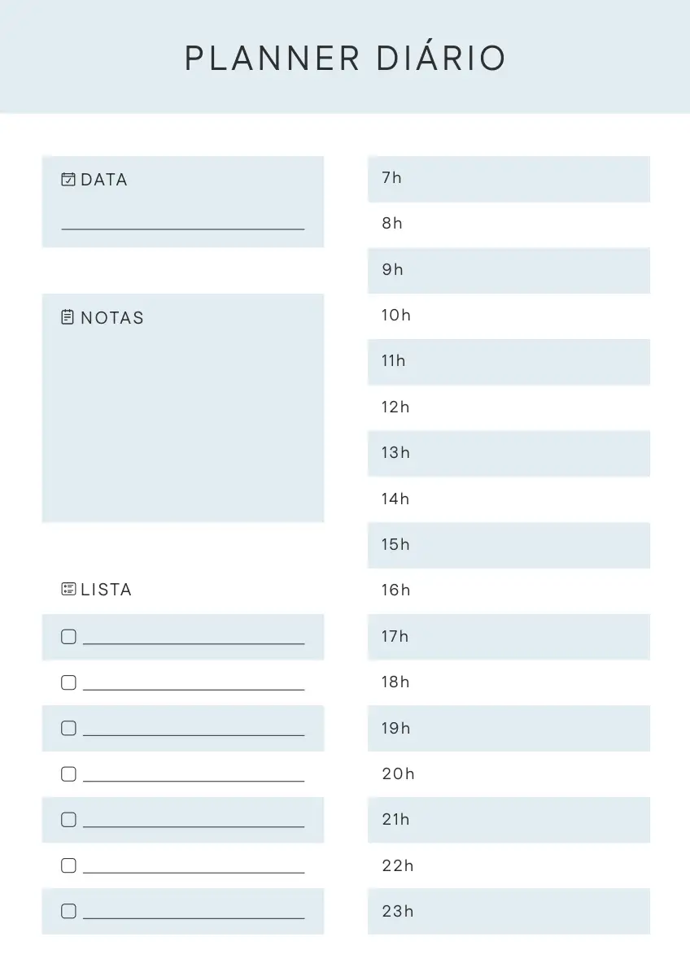
Task: Check the fifth LISTA checkbox
Action: [x=68, y=820]
